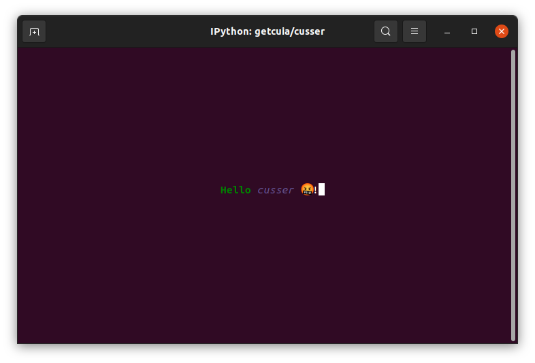
Task: Click the cursing face emoji
Action: click(x=307, y=189)
